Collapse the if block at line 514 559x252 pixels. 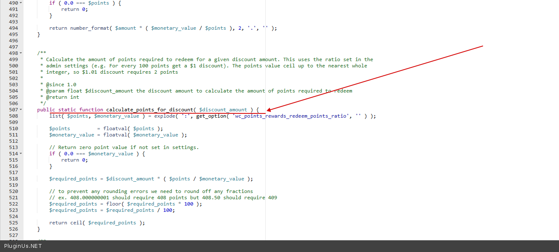pyautogui.click(x=21, y=154)
